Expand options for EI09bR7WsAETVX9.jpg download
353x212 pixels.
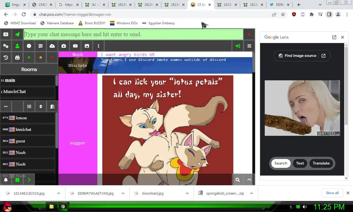[123, 193]
